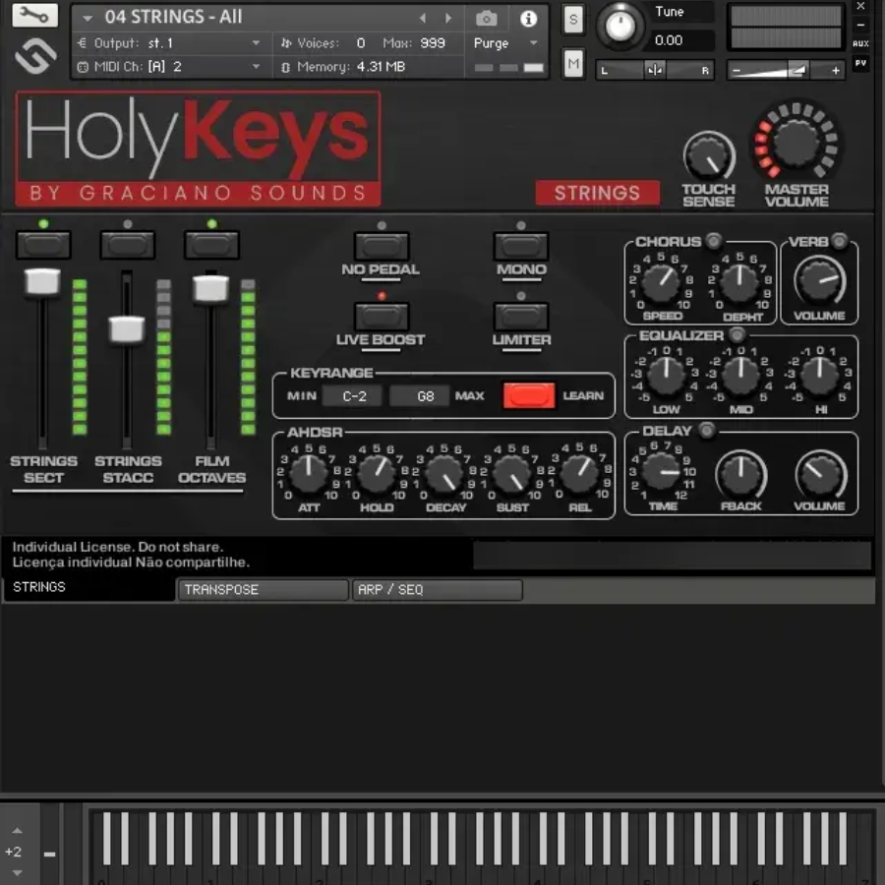The width and height of the screenshot is (885, 885).
Task: Click the Master Volume knob
Action: (796, 144)
